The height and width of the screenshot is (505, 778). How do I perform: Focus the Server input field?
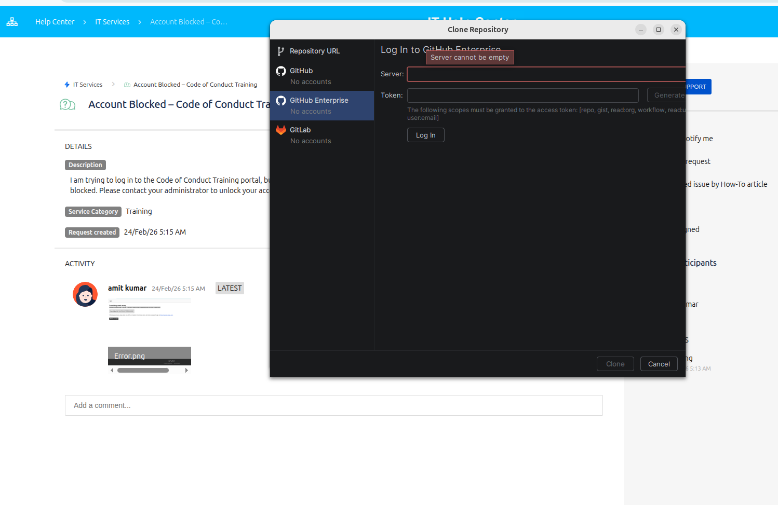(x=546, y=74)
